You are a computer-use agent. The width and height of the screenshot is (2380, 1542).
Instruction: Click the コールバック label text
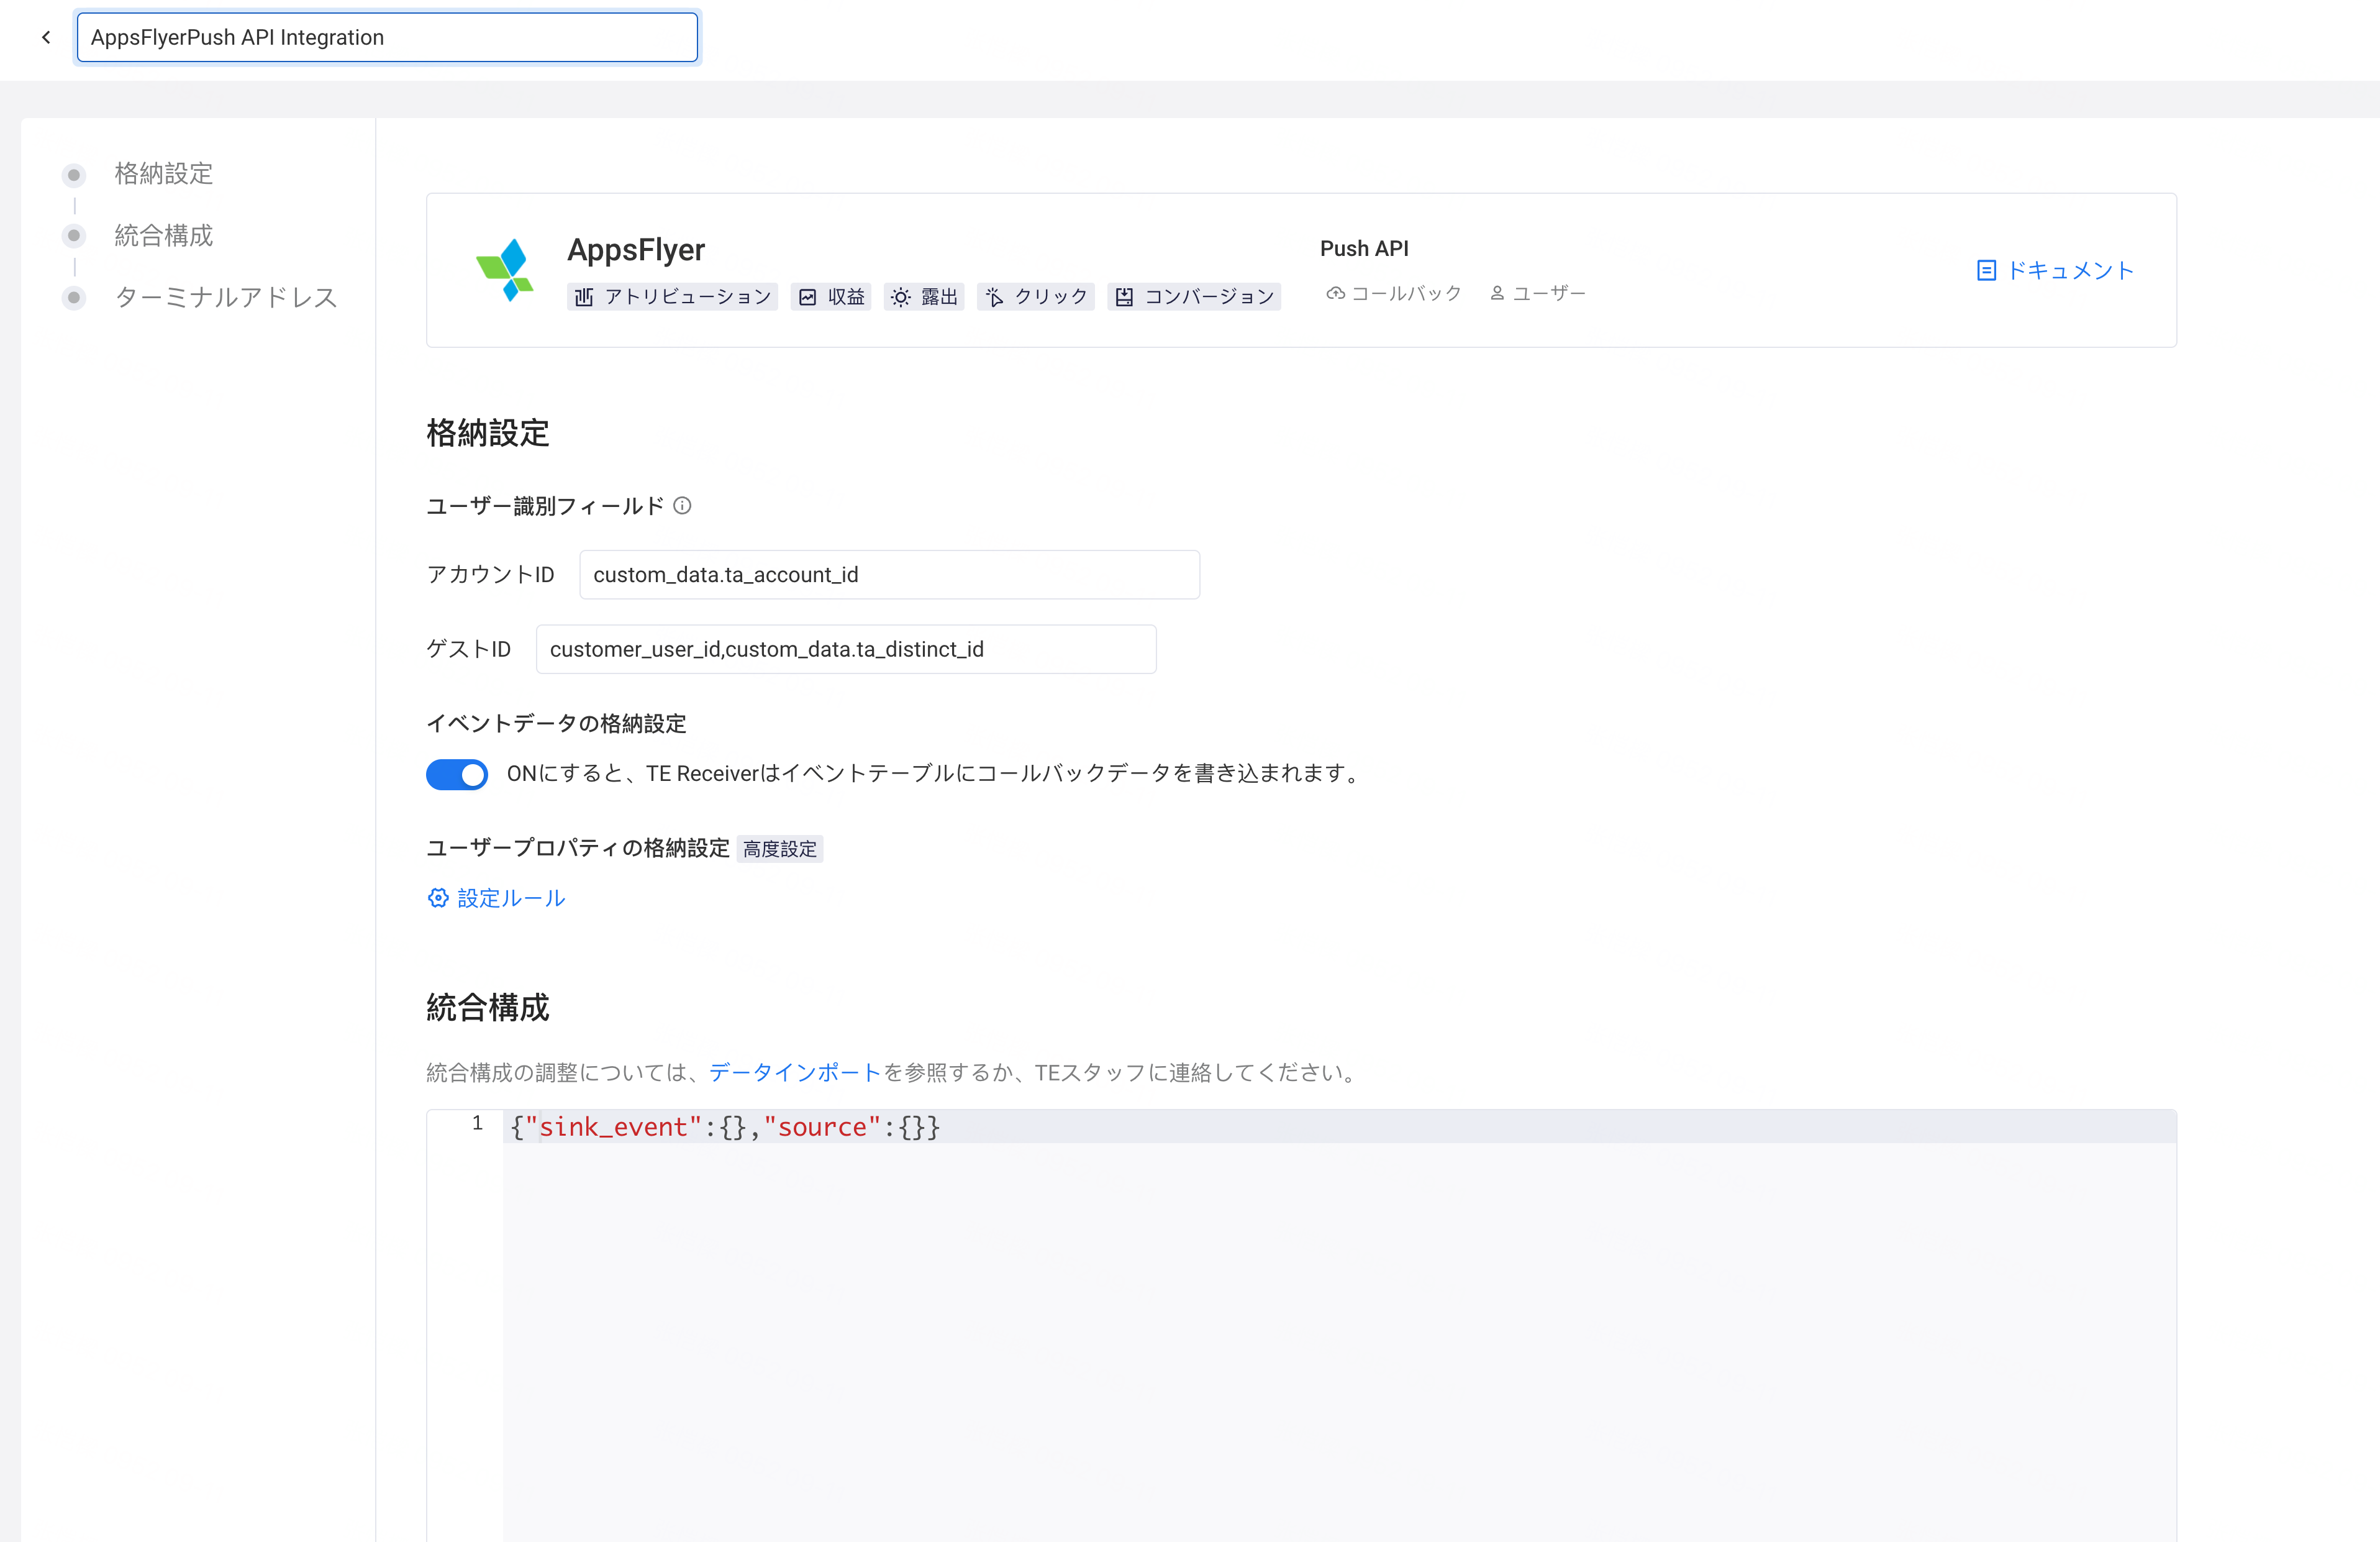tap(1406, 293)
